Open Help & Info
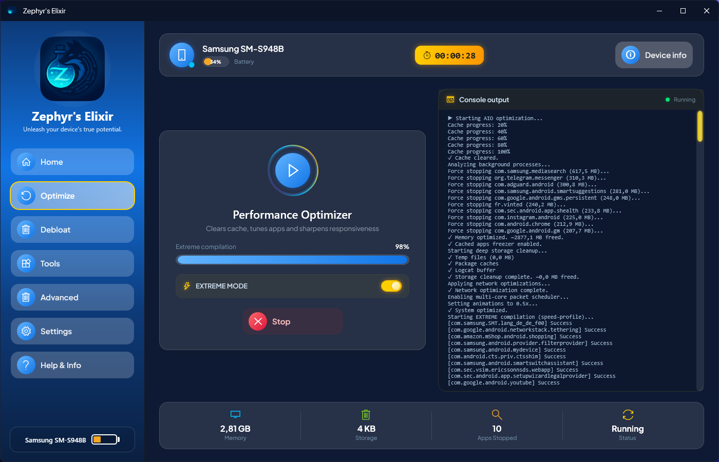719x462 pixels. coord(72,365)
